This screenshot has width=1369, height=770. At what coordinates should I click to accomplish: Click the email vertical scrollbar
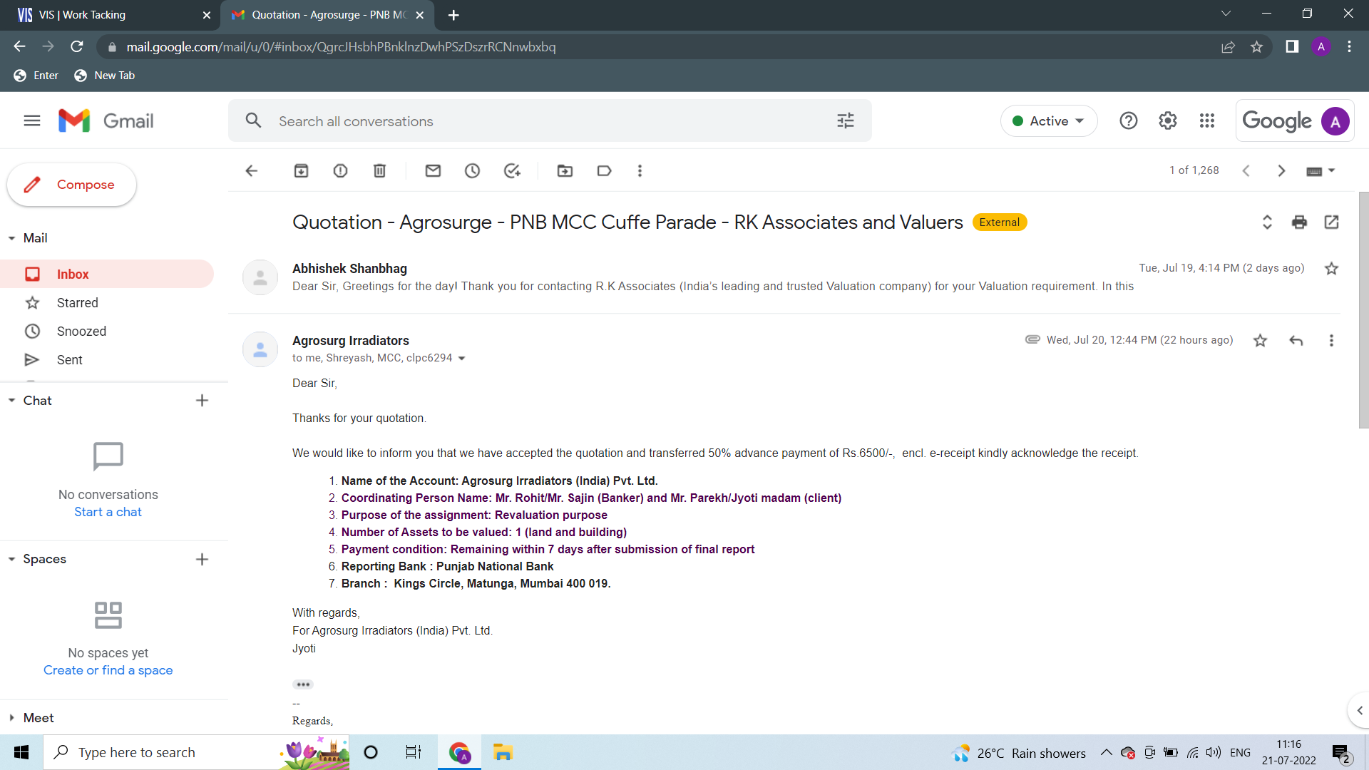[1363, 310]
